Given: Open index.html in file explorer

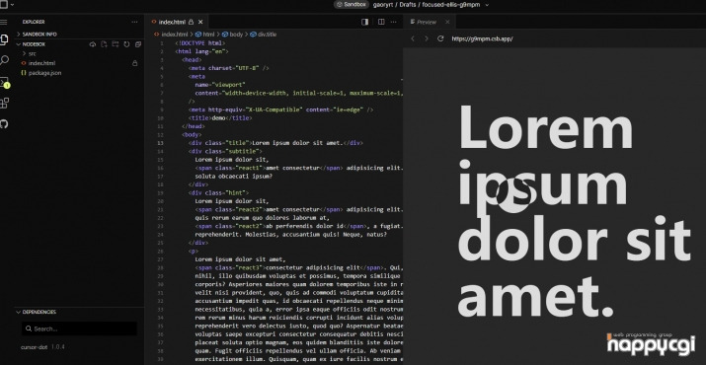Looking at the screenshot, I should [x=41, y=63].
